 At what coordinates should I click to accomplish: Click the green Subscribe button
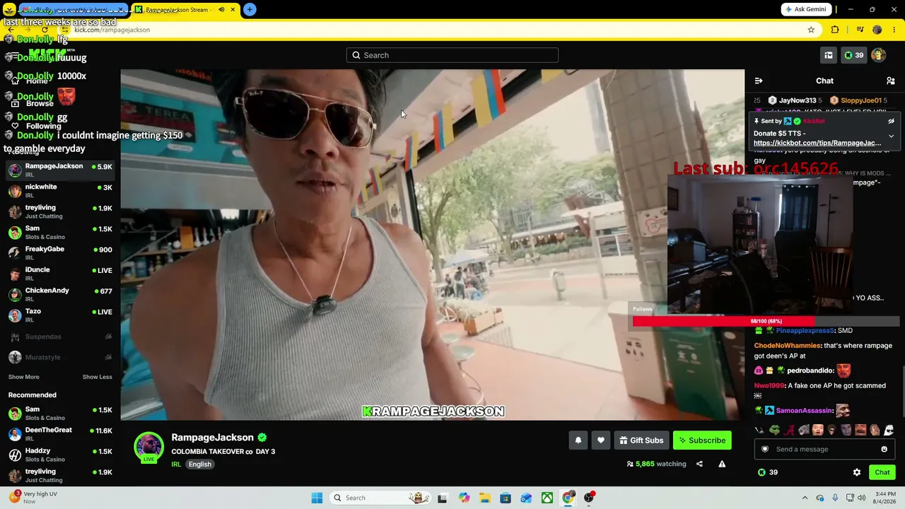coord(702,440)
